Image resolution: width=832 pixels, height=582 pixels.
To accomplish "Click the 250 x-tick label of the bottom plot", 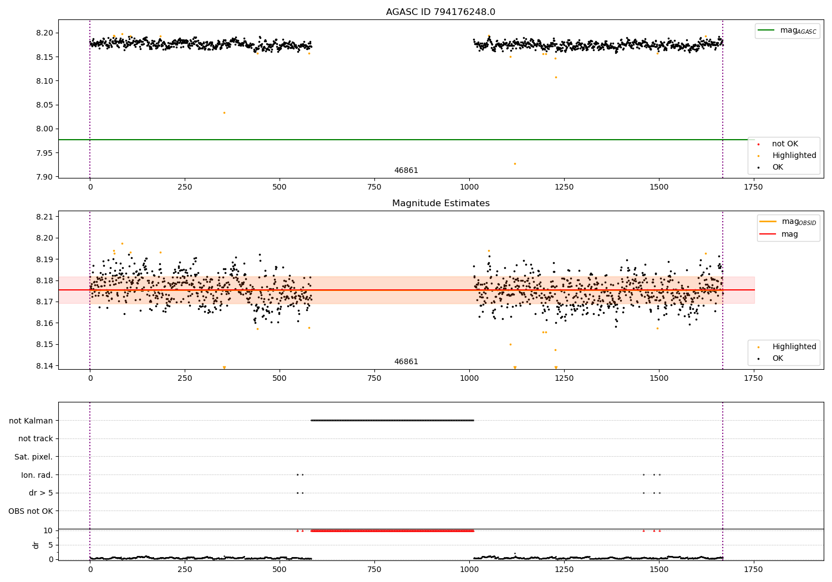I will 185,569.
